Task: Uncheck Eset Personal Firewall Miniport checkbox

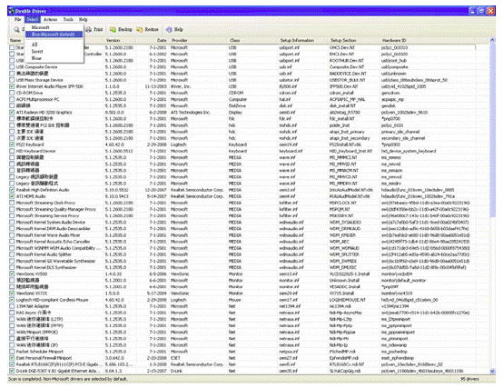Action: coord(12,358)
